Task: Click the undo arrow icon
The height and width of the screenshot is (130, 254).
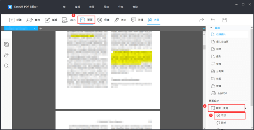Action: 213,20
